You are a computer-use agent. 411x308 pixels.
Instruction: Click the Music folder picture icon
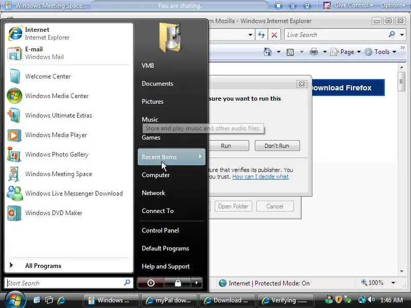(170, 37)
